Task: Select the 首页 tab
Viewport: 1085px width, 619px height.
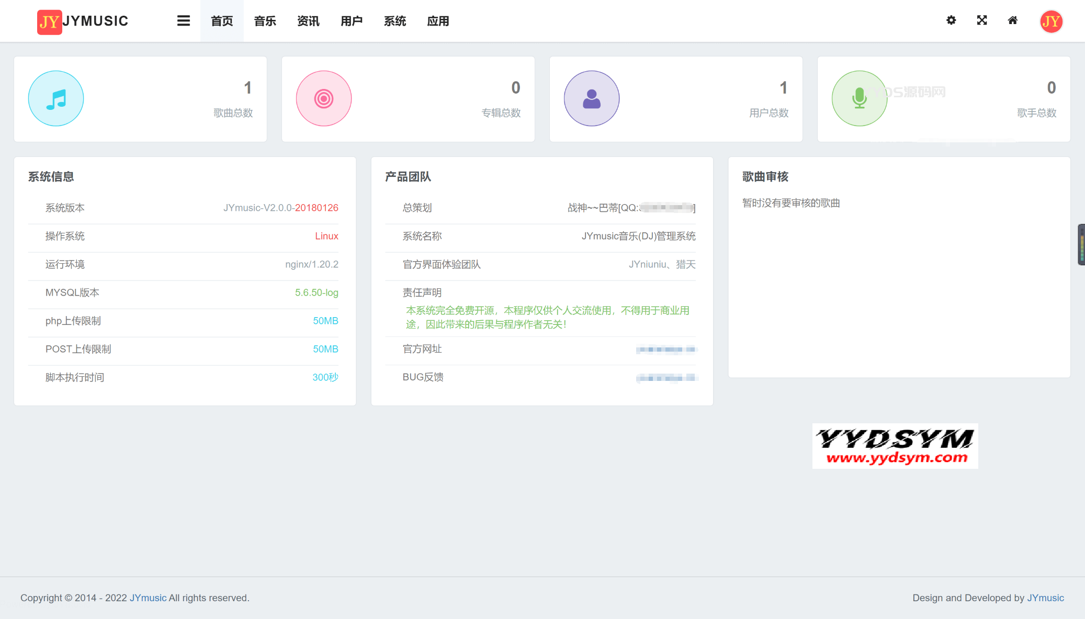Action: [222, 21]
